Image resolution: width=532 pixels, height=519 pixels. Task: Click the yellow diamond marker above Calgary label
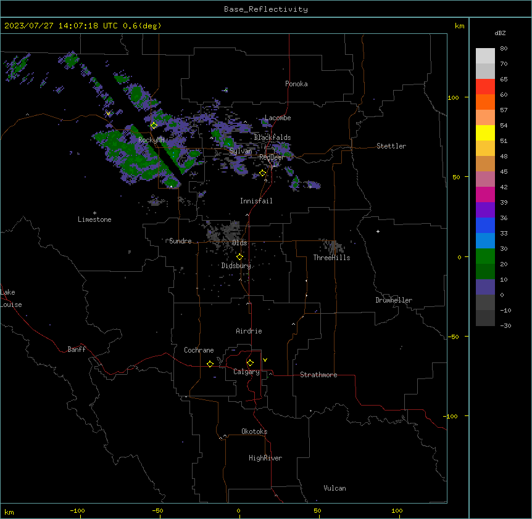pos(250,363)
